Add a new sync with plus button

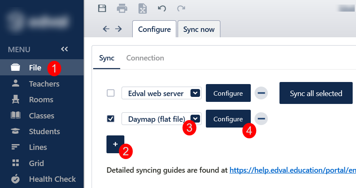coord(115,144)
